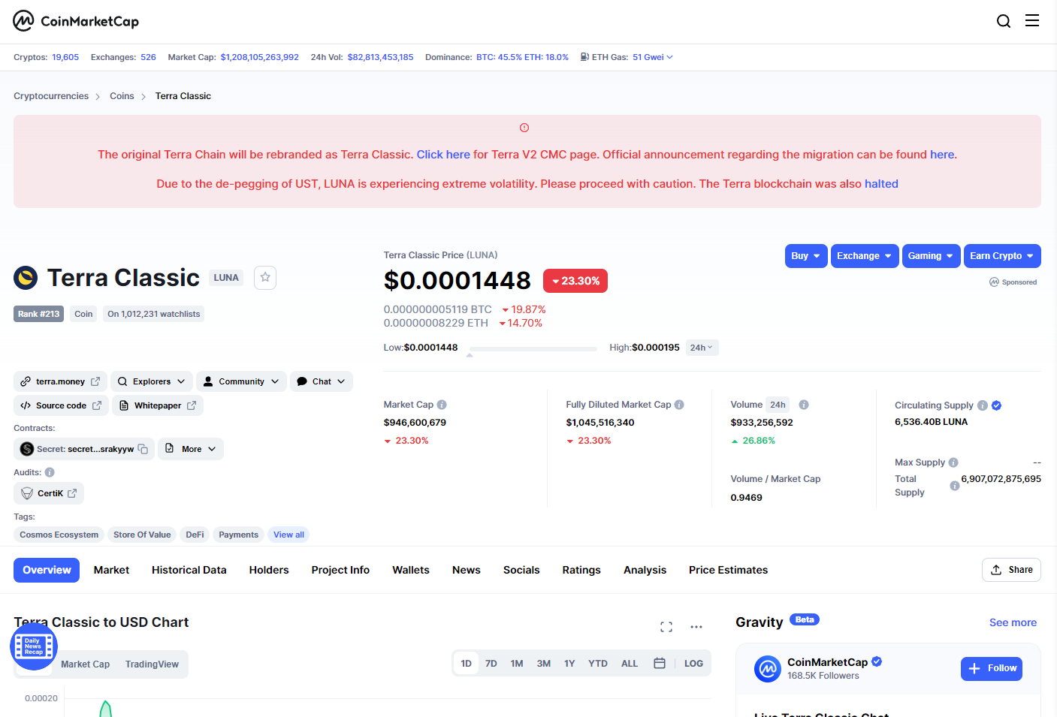Switch chart to TradingView
Screen dimensions: 1057x717
pyautogui.click(x=152, y=664)
